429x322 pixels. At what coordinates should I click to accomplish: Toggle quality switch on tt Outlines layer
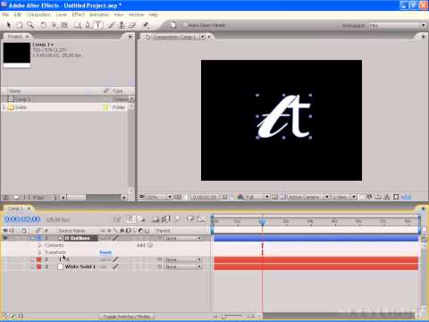pos(116,238)
